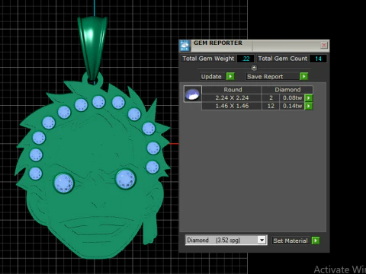Click the 0.08tw weight cell
This screenshot has height=274, width=366.
pyautogui.click(x=292, y=97)
